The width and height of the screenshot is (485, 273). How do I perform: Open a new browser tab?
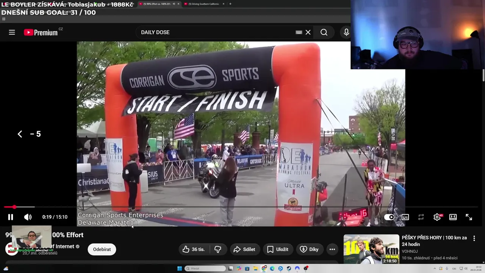tap(230, 4)
